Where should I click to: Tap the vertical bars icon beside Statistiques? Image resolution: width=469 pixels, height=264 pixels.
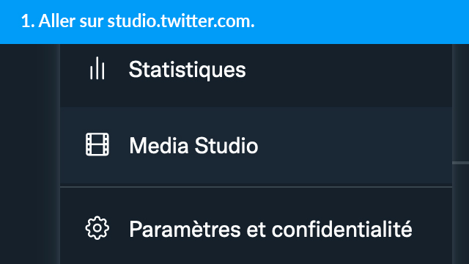pyautogui.click(x=97, y=68)
